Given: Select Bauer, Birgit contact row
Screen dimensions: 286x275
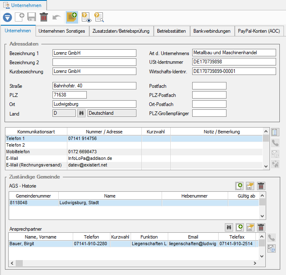Looking at the screenshot, I should [x=133, y=244].
